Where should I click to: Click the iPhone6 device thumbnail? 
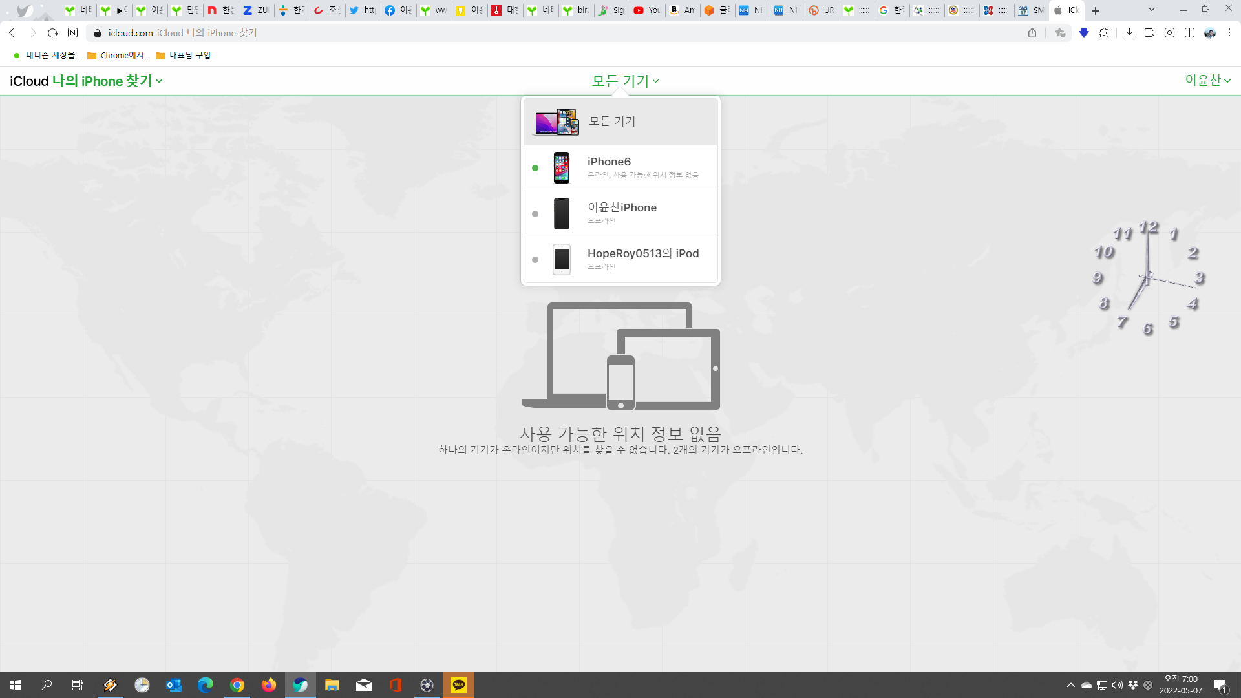tap(562, 168)
